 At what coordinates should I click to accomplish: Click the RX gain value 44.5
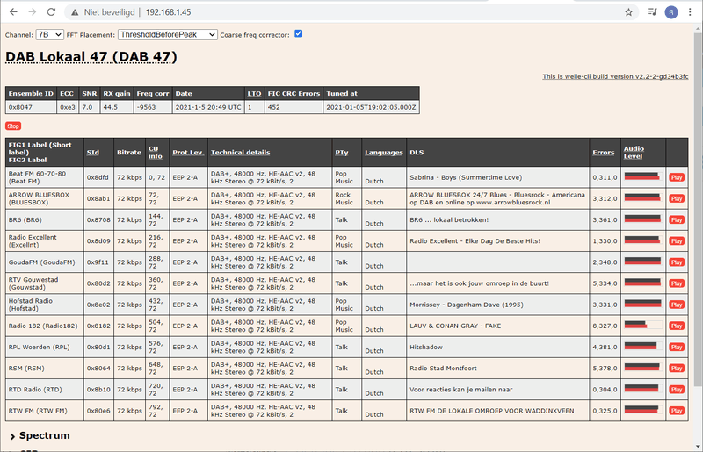click(x=111, y=107)
